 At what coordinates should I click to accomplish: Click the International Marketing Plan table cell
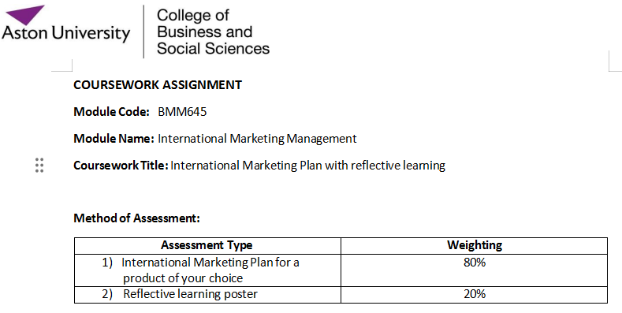click(x=207, y=270)
